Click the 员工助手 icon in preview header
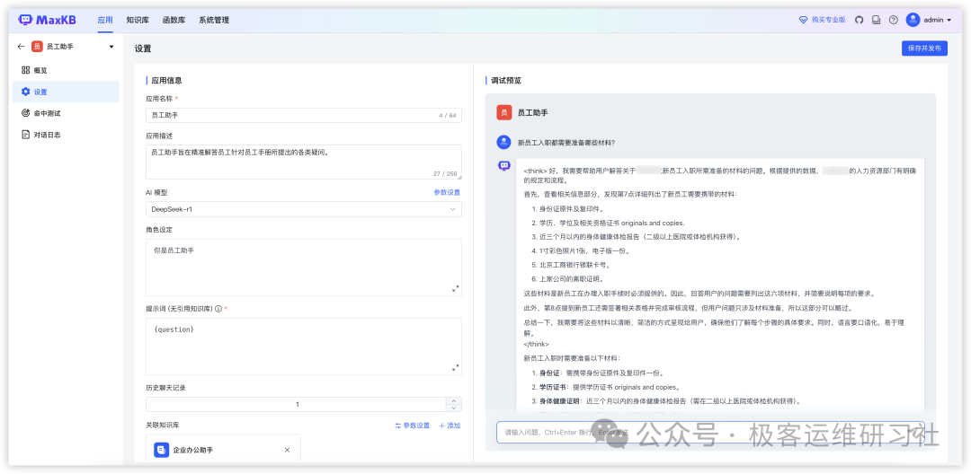 pos(504,112)
